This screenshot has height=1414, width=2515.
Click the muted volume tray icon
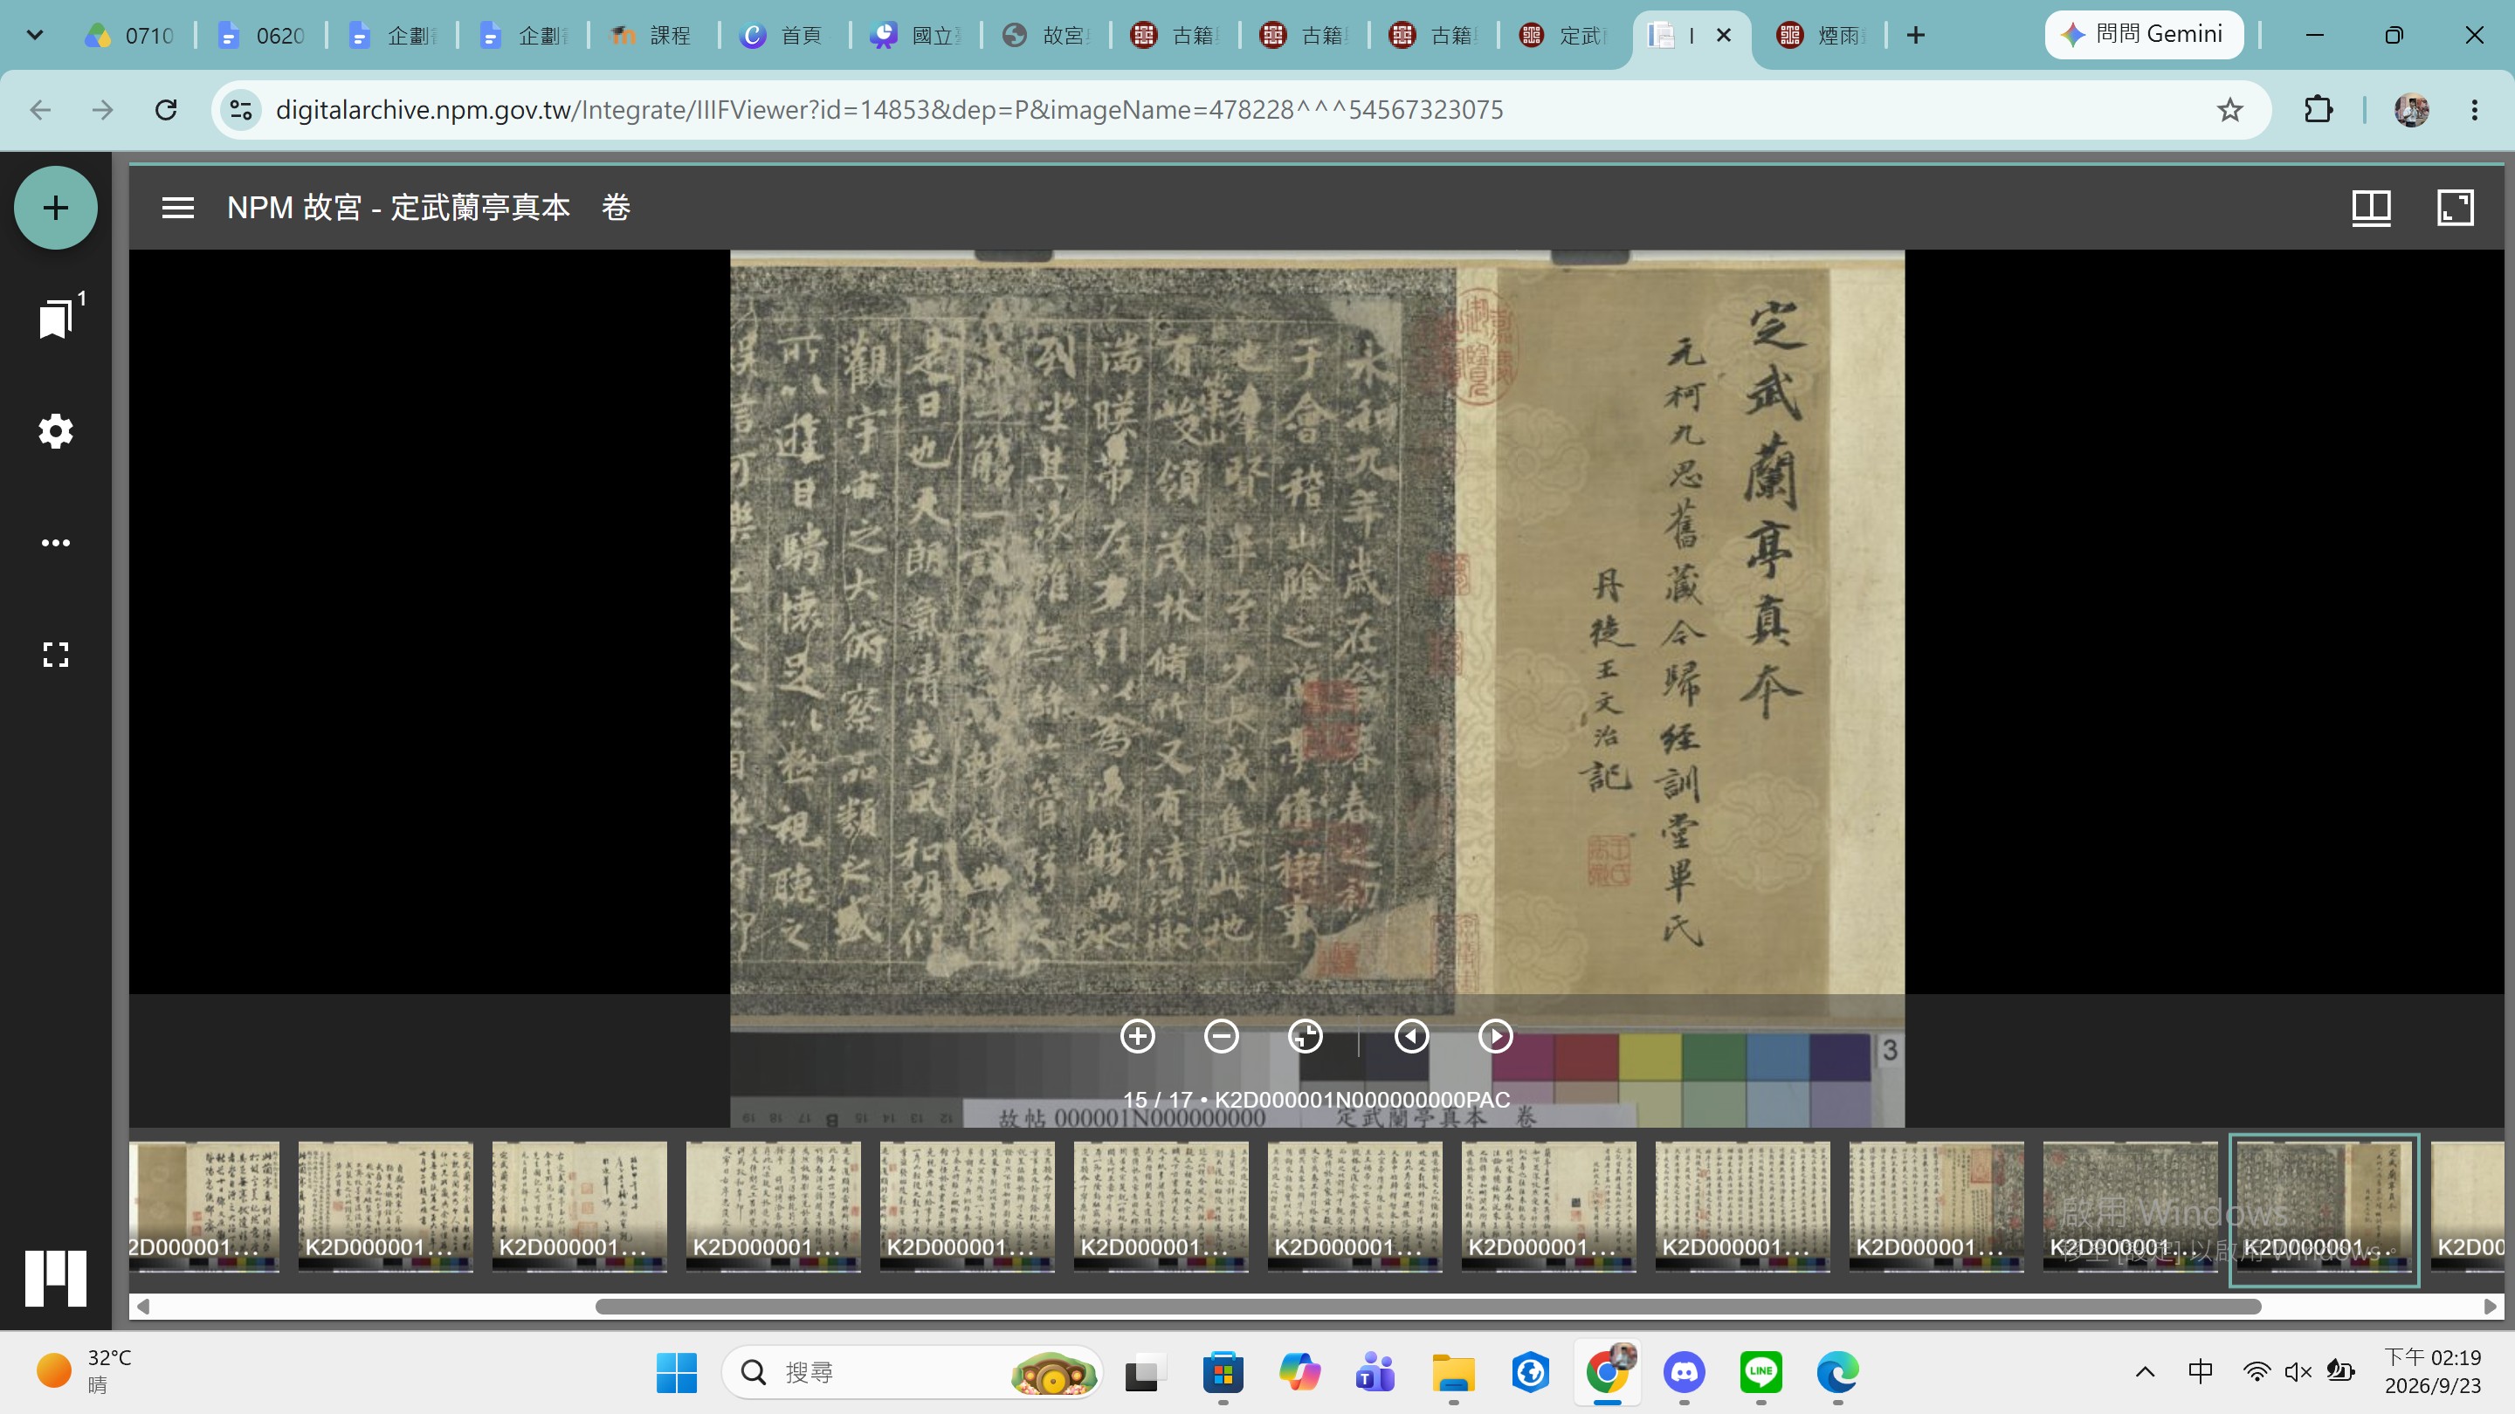tap(2298, 1372)
